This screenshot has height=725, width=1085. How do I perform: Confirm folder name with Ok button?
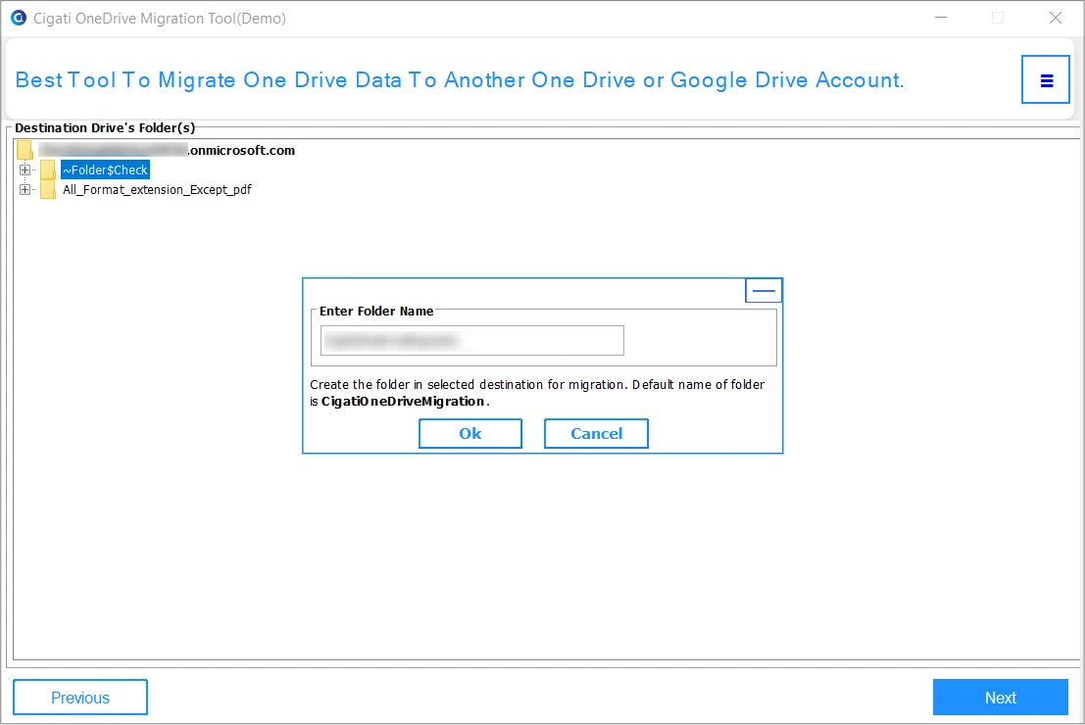click(x=470, y=434)
